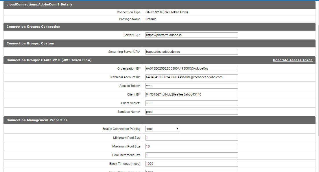Select the OAuth V2.0 (JWT Token Flow) connection type value
This screenshot has width=319, height=172.
[167, 12]
